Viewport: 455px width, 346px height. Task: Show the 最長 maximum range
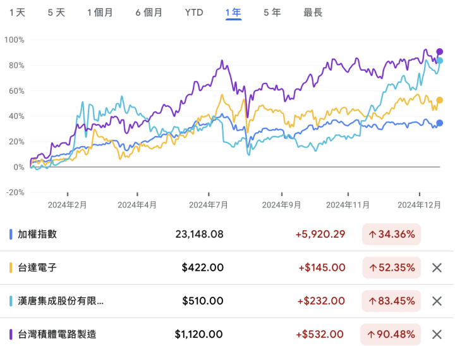tap(312, 13)
